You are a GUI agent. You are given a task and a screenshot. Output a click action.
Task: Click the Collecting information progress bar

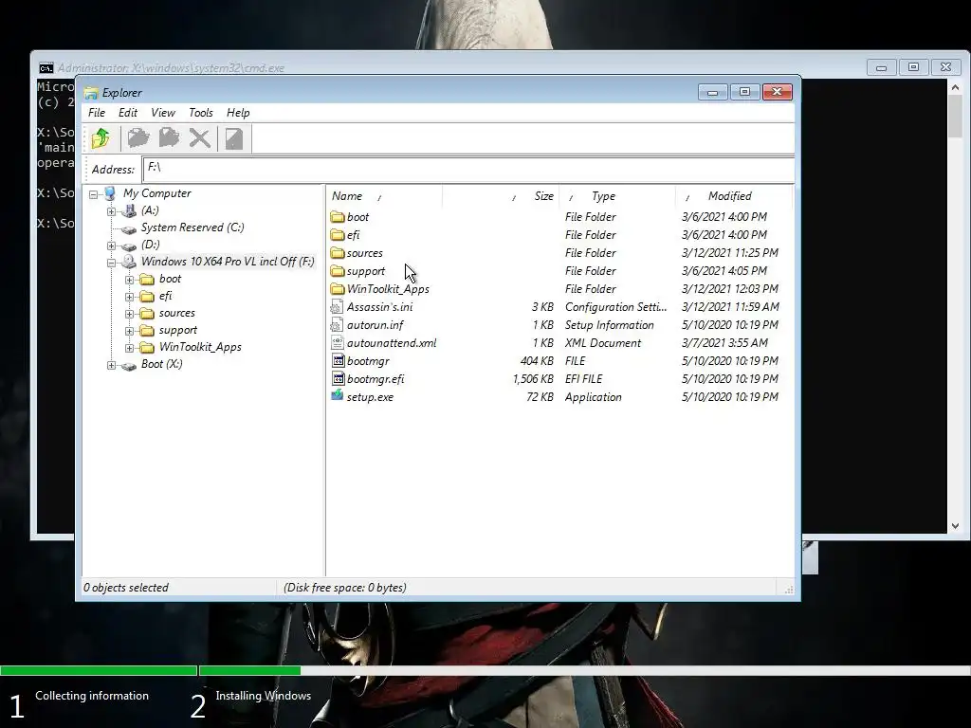(99, 670)
